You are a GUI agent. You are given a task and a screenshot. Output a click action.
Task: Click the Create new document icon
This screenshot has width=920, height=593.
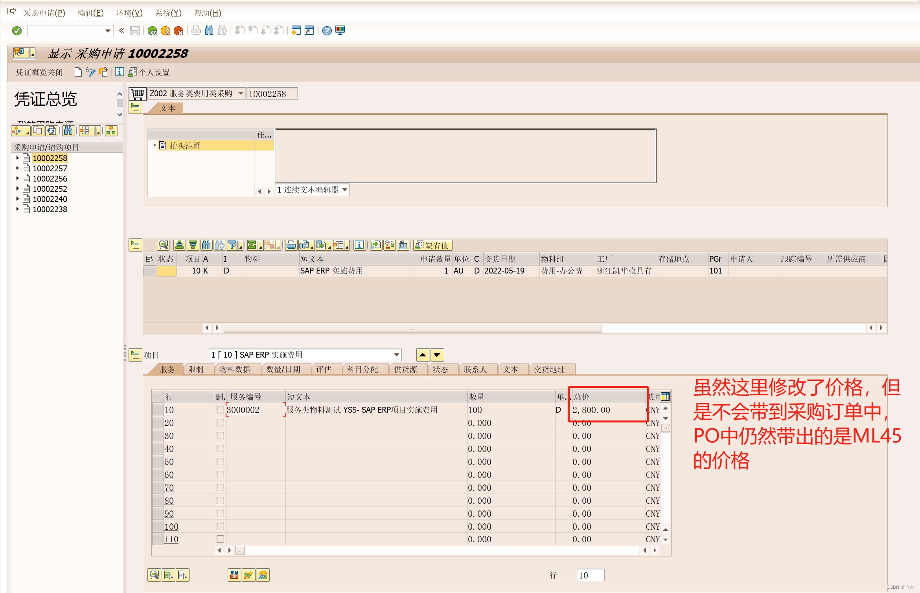(x=78, y=72)
